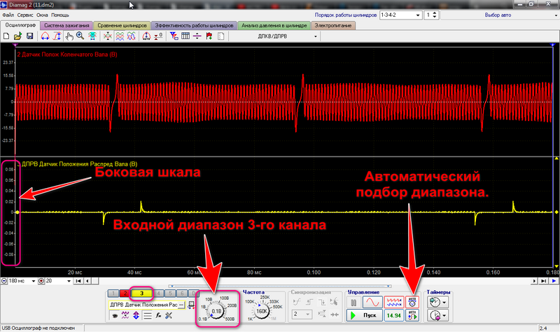
Task: Click the separated channels waveform icon
Action: point(120,36)
